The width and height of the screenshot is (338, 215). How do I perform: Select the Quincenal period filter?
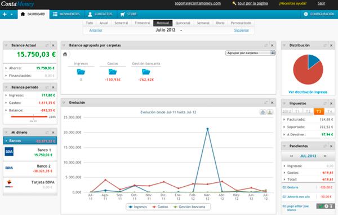(183, 23)
